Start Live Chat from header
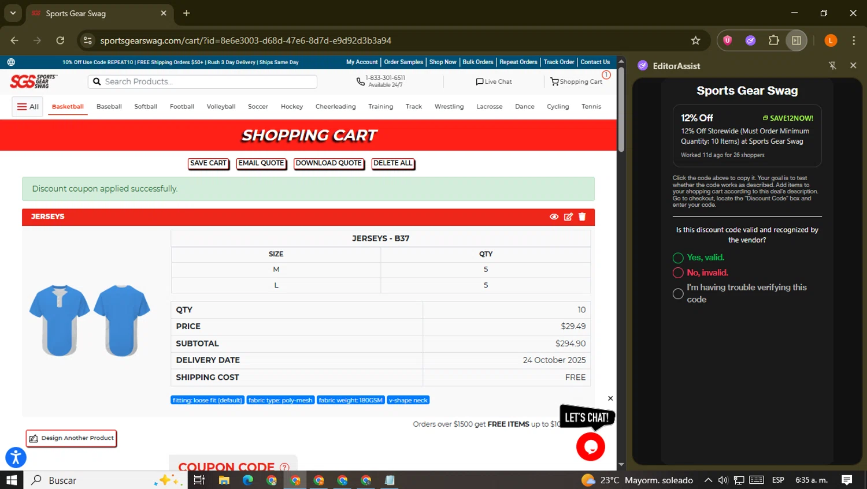Screen dimensions: 867x489 pyautogui.click(x=494, y=81)
